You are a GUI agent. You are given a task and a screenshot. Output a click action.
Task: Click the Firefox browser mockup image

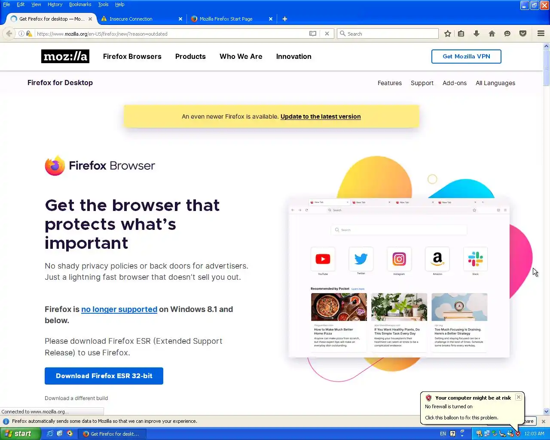[399, 278]
